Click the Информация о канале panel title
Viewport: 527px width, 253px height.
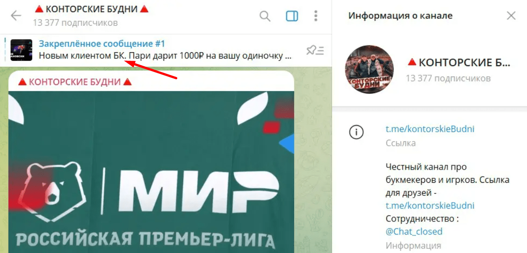click(x=400, y=16)
